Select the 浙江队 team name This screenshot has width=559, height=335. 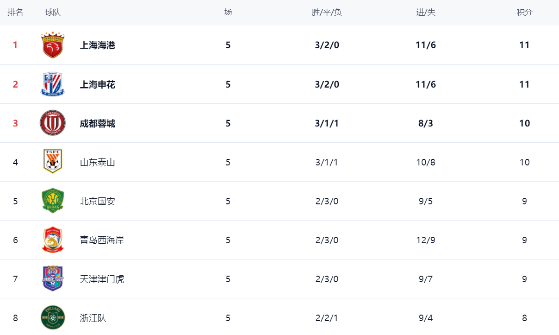93,318
